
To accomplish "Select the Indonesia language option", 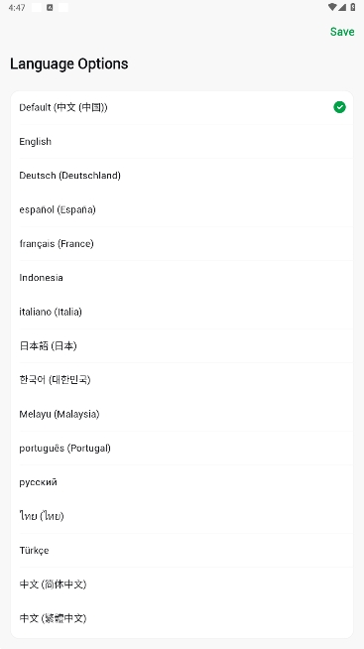I will click(182, 277).
